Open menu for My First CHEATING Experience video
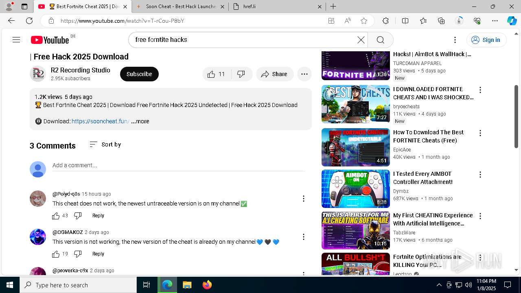 (480, 216)
